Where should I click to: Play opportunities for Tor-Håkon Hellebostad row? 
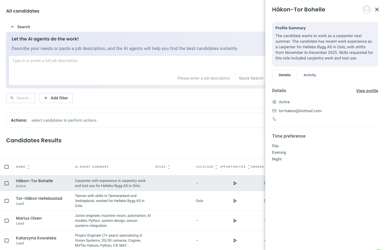tap(235, 201)
